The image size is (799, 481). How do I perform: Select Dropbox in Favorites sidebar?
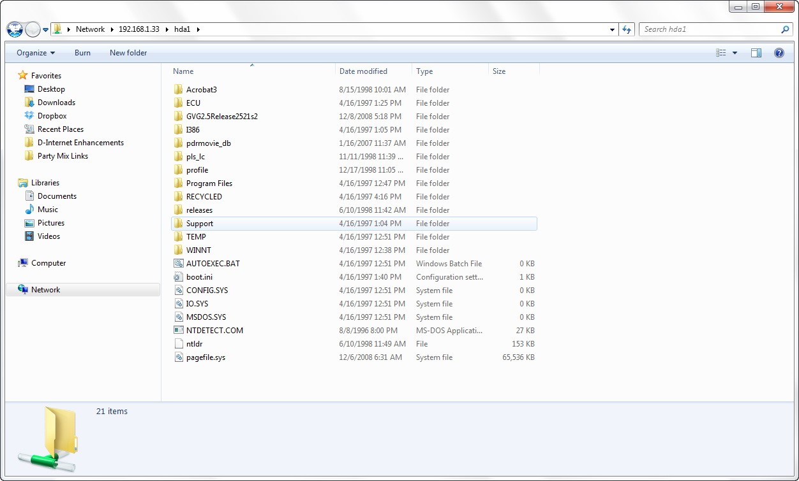click(52, 116)
